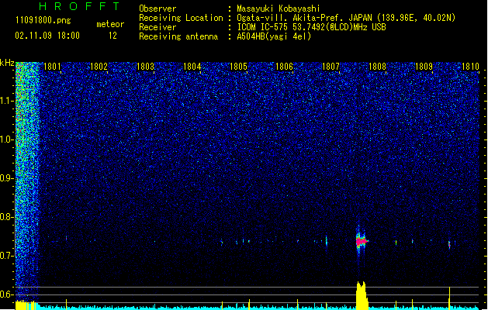Click the 0.6 frequency axis label
Screen dimensions: 488x310
7,294
